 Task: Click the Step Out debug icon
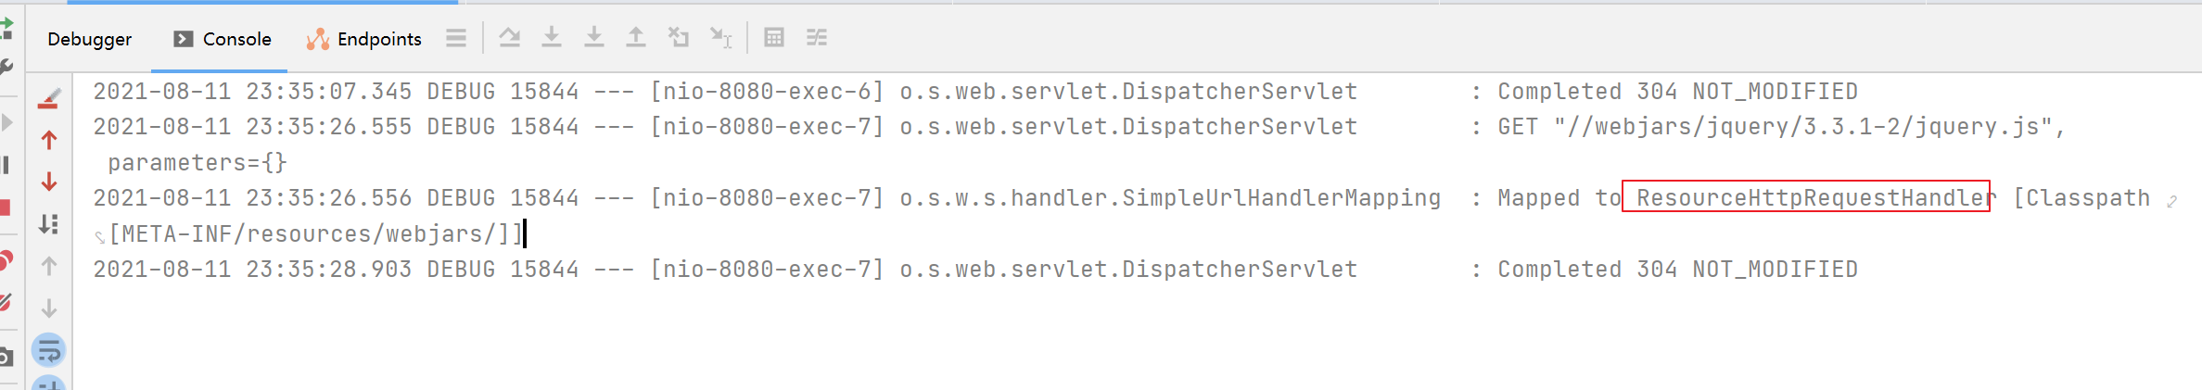[636, 38]
